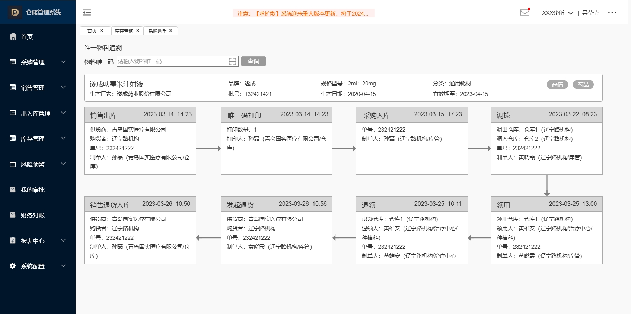Viewport: 631px width, 314px height.
Task: Select the 唯一码打印 step card header
Action: tap(277, 115)
